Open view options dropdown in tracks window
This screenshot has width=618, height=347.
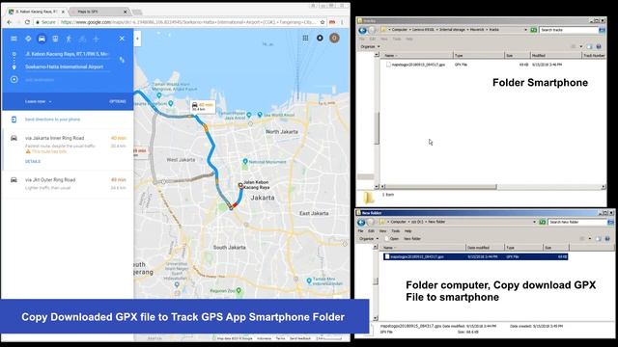pyautogui.click(x=581, y=46)
